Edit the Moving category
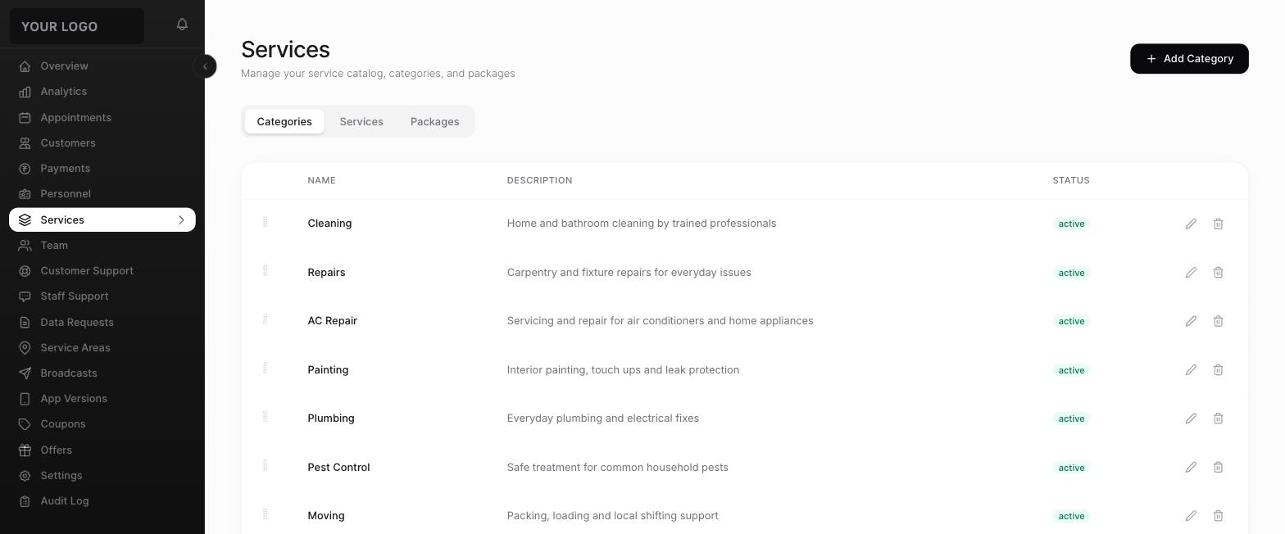1285x534 pixels. coord(1191,516)
